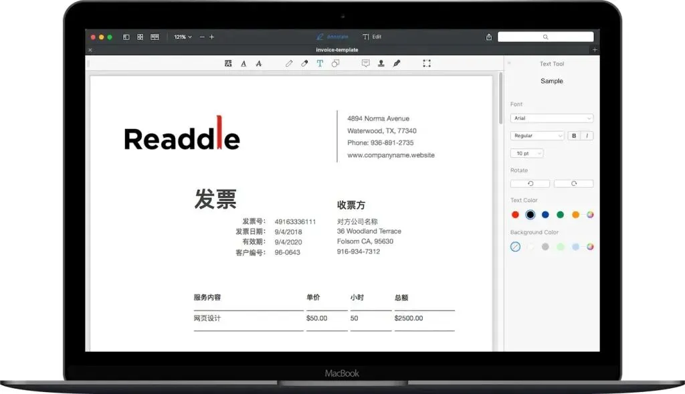Open the 10 pt size dropdown
685x394 pixels.
(x=527, y=153)
